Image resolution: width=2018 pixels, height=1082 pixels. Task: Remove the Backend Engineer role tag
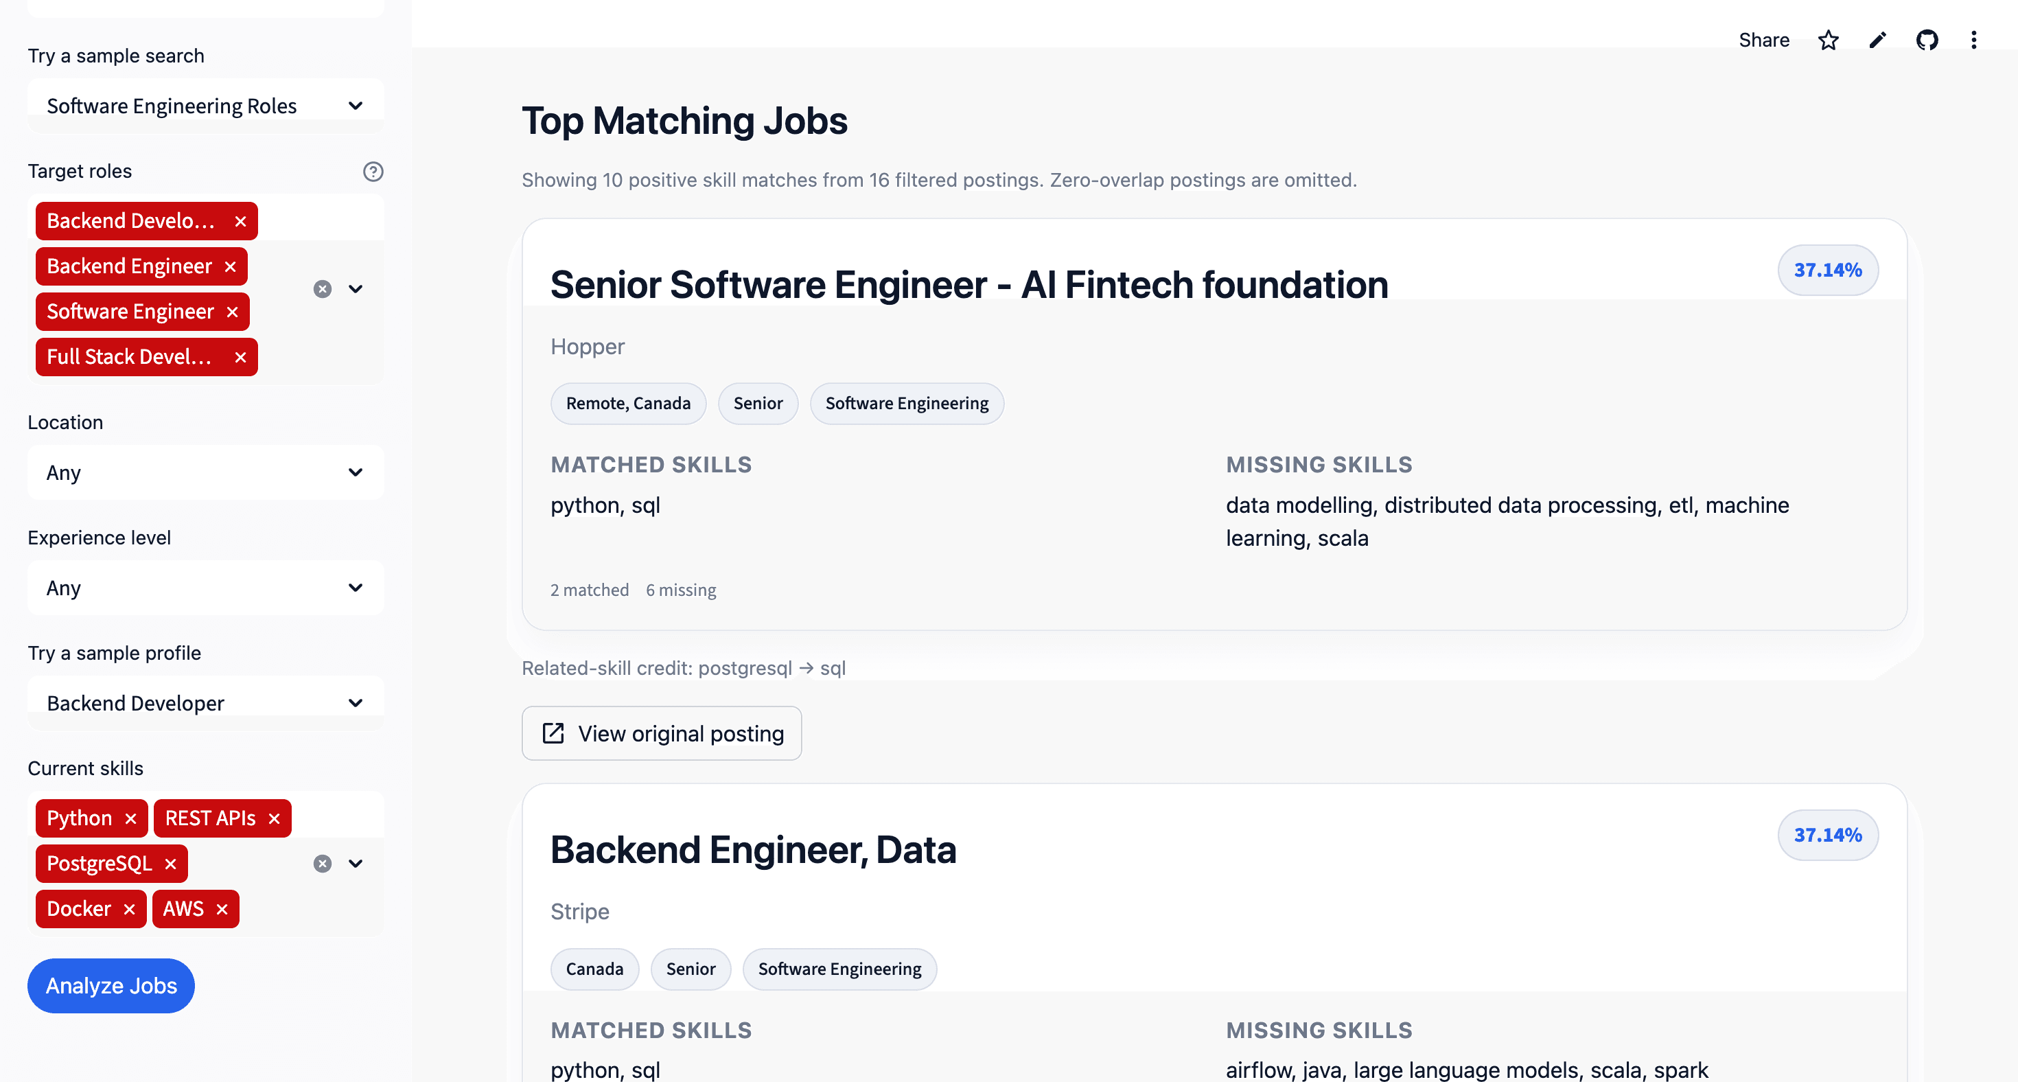pyautogui.click(x=231, y=266)
